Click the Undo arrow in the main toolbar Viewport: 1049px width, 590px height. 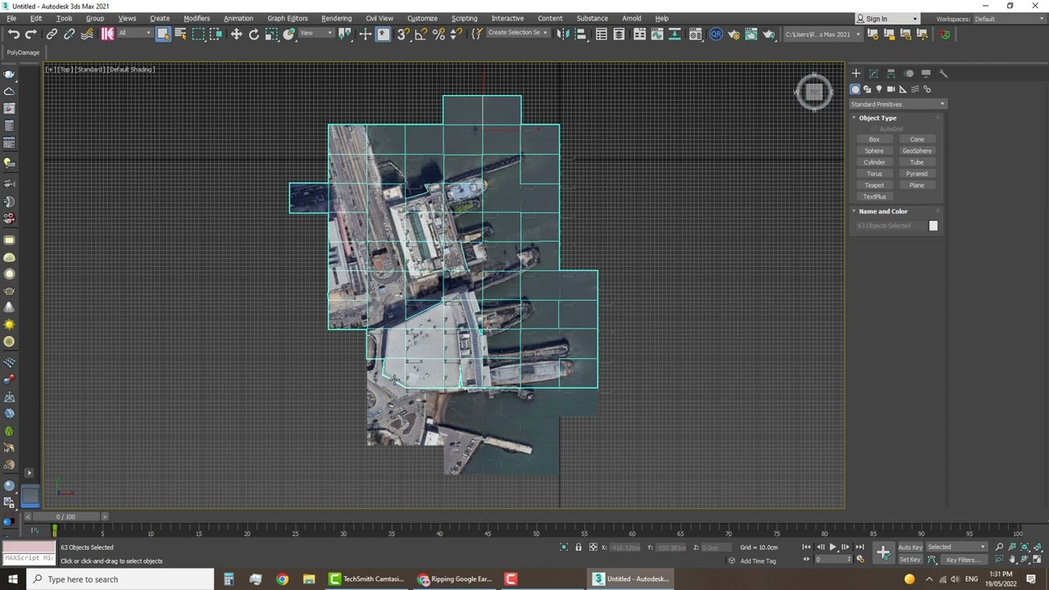14,34
